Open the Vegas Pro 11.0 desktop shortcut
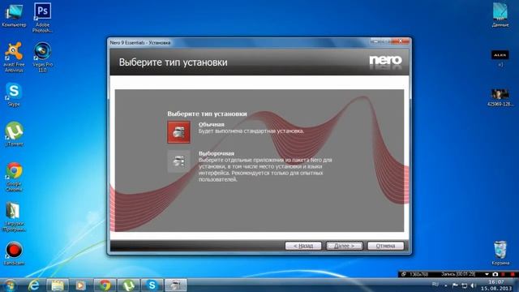519x292 pixels. pyautogui.click(x=42, y=57)
